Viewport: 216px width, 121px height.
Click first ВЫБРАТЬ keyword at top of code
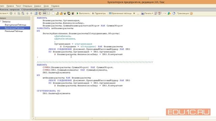[42, 18]
